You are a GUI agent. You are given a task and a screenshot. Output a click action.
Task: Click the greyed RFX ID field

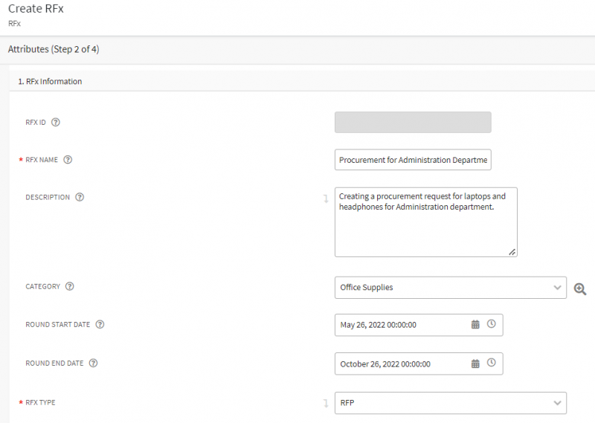click(413, 122)
